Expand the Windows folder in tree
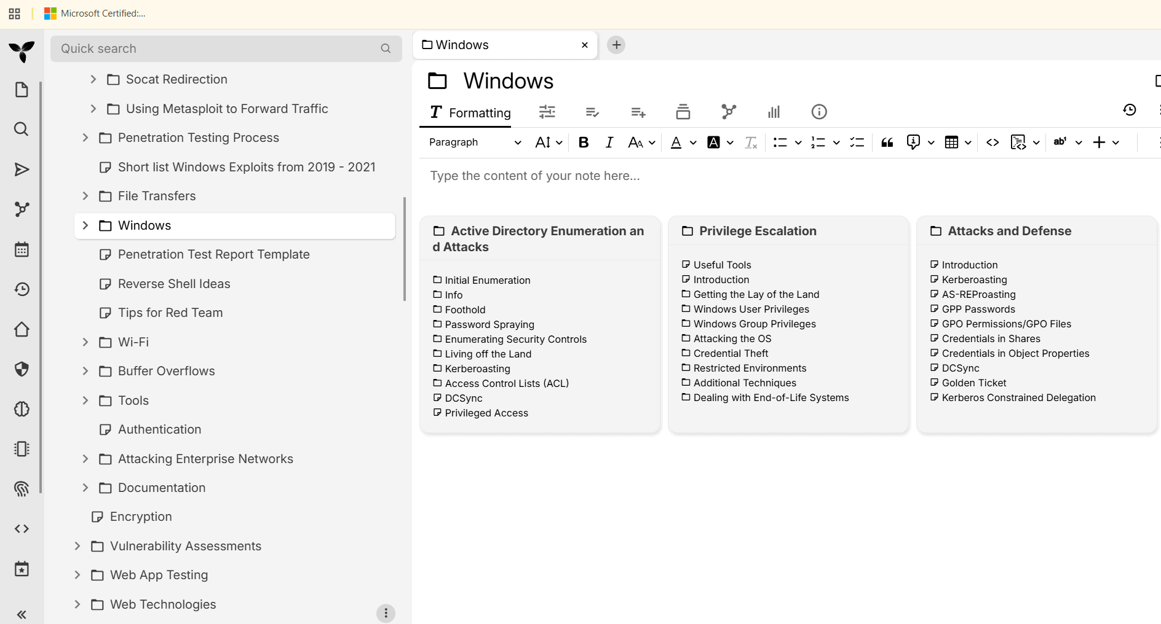 click(x=85, y=225)
